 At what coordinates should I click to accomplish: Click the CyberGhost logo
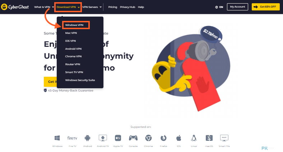coord(15,7)
